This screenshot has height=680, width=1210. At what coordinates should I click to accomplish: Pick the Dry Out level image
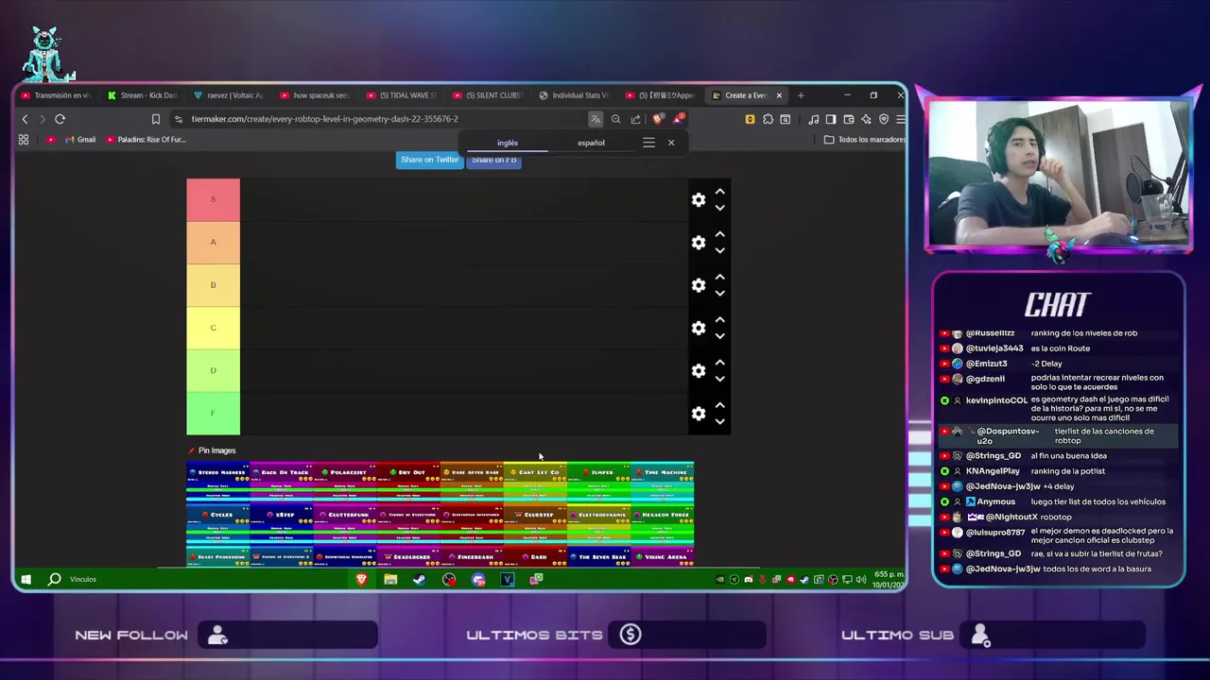click(408, 483)
